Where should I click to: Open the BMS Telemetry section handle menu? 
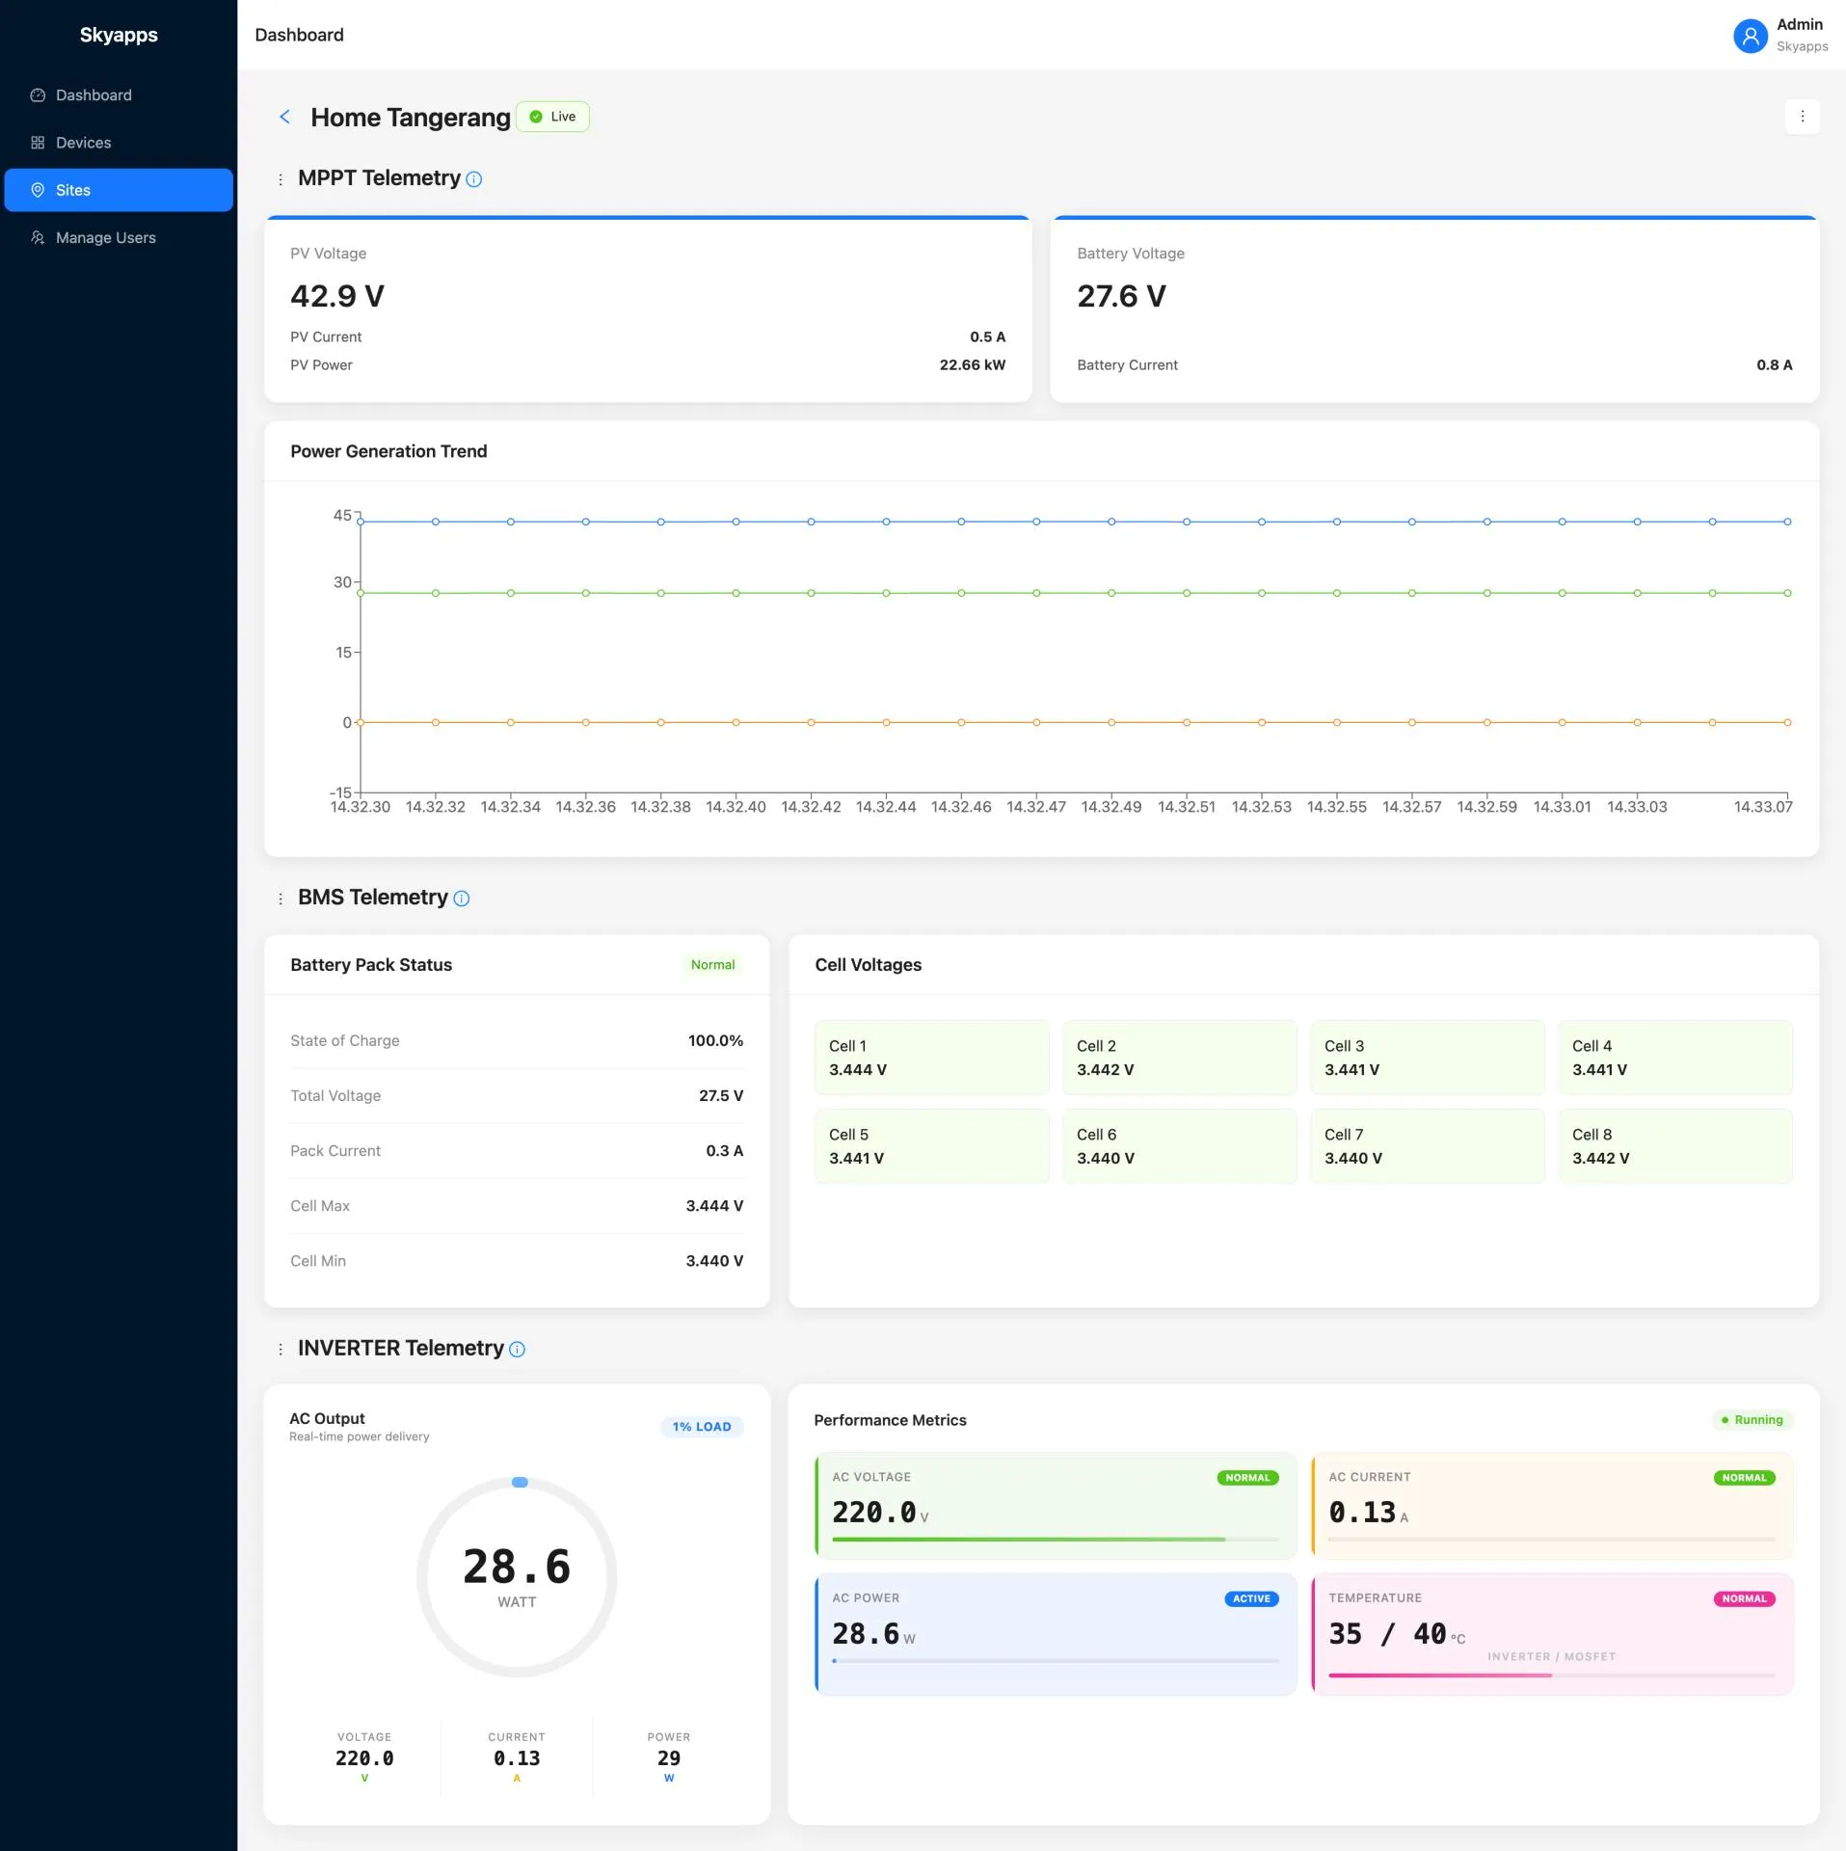tap(281, 899)
